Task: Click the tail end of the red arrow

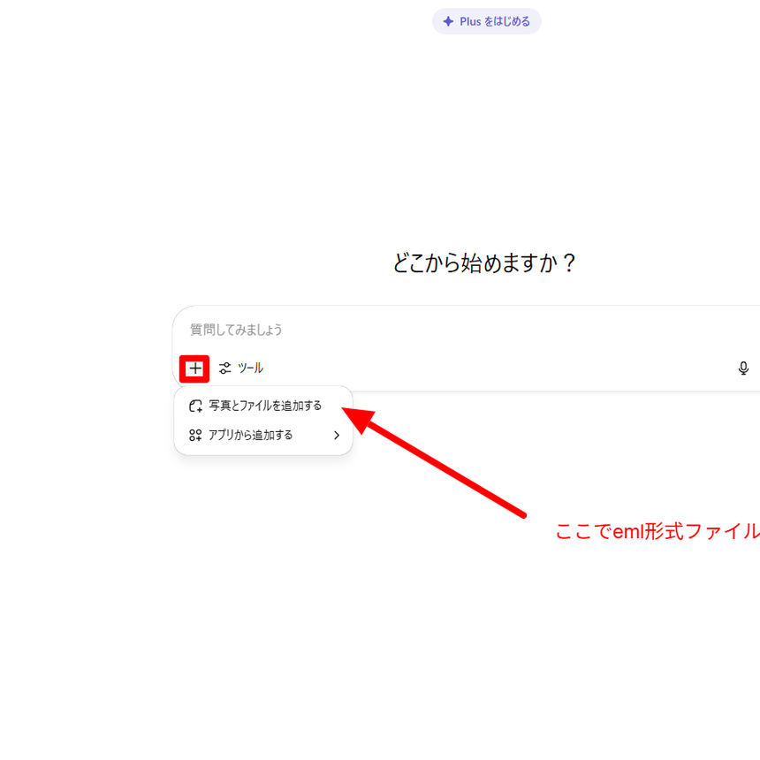Action: [523, 514]
